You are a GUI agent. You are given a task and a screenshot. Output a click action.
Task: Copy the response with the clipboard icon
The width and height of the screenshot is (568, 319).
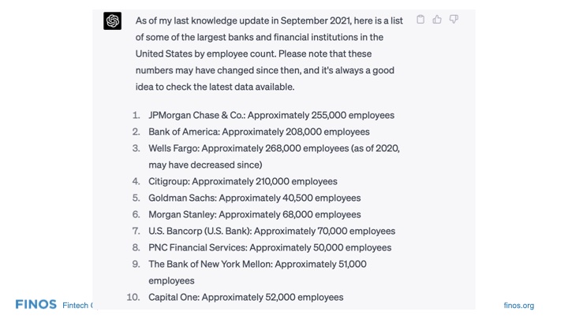pyautogui.click(x=420, y=19)
